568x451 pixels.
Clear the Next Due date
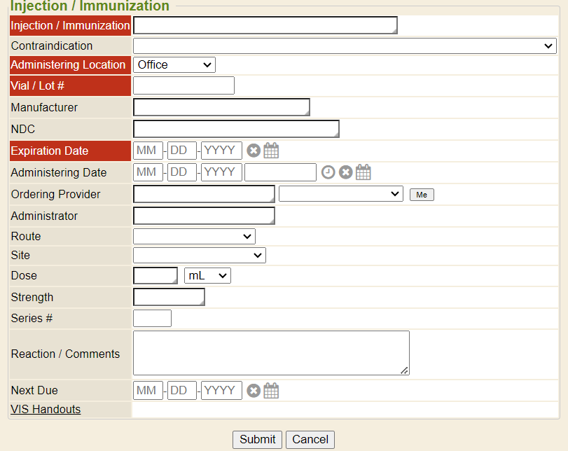(254, 391)
